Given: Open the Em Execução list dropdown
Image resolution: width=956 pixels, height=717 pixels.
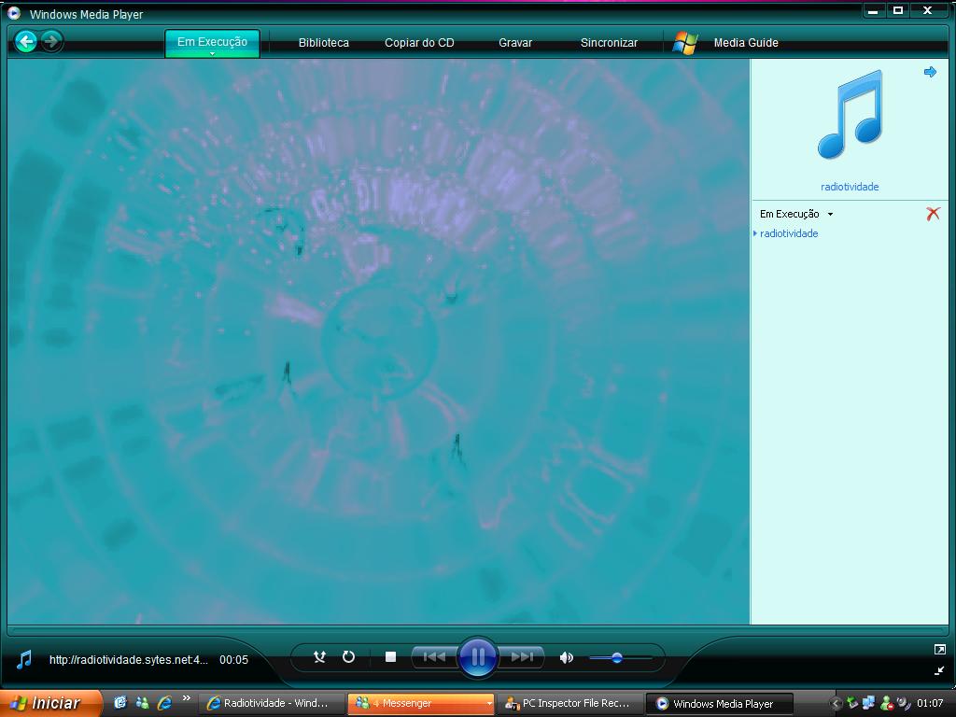Looking at the screenshot, I should pos(830,215).
